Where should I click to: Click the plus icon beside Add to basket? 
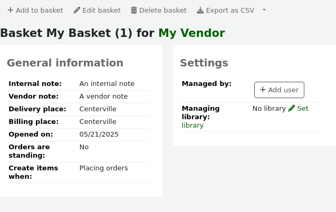(x=11, y=10)
